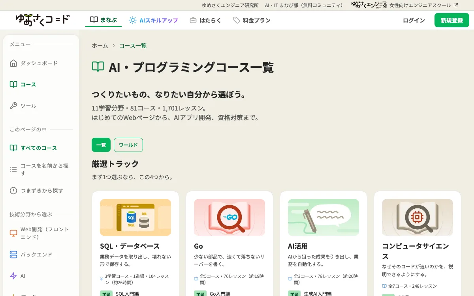Click the alert circle icon beside つまずきから探す

click(x=13, y=191)
